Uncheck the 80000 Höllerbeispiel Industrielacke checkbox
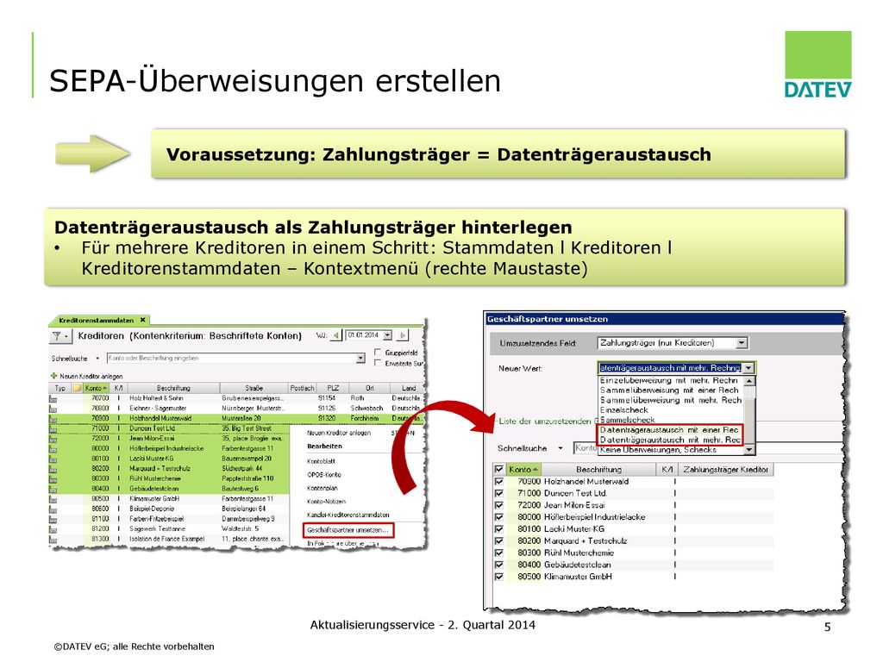This screenshot has width=883, height=662. (499, 517)
